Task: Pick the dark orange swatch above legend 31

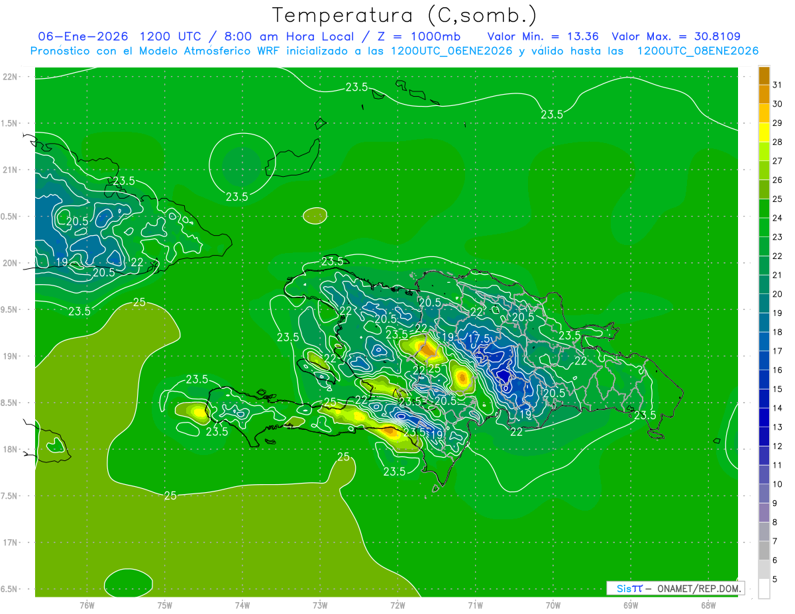Action: pyautogui.click(x=764, y=76)
